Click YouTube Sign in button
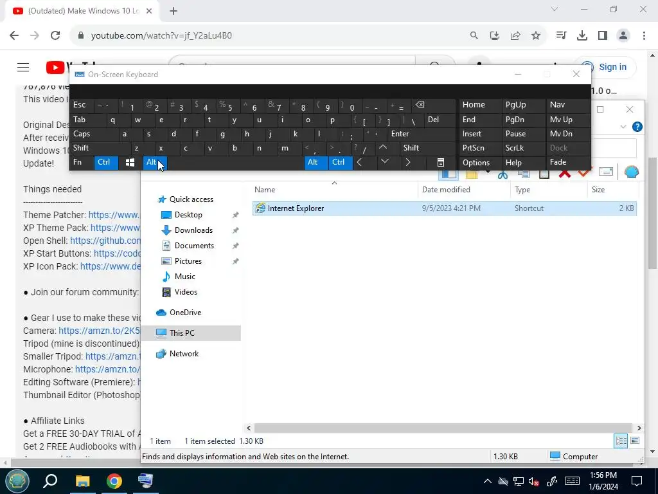This screenshot has height=494, width=658. click(607, 67)
